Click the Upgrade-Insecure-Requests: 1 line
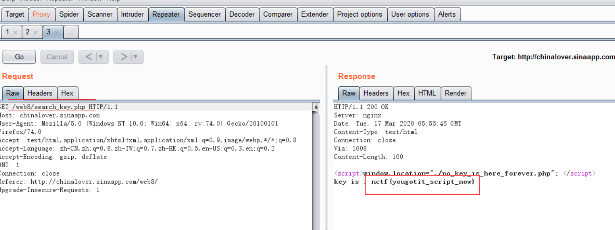Image resolution: width=615 pixels, height=230 pixels. point(50,190)
